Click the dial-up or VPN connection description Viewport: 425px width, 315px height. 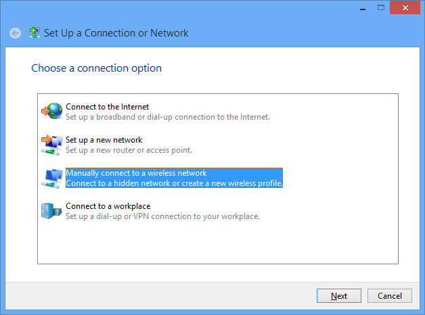[162, 216]
